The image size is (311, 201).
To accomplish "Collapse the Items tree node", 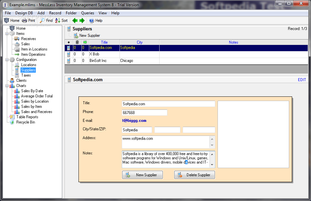I will [x=7, y=34].
